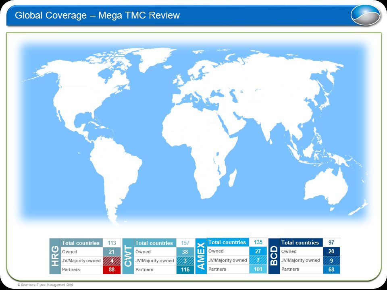
Task: Select the vertical CWT label
Action: point(128,256)
